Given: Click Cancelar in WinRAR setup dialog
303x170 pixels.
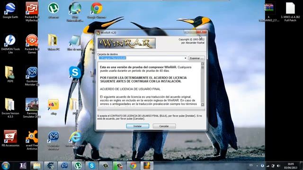Looking at the screenshot, I should click(164, 126).
